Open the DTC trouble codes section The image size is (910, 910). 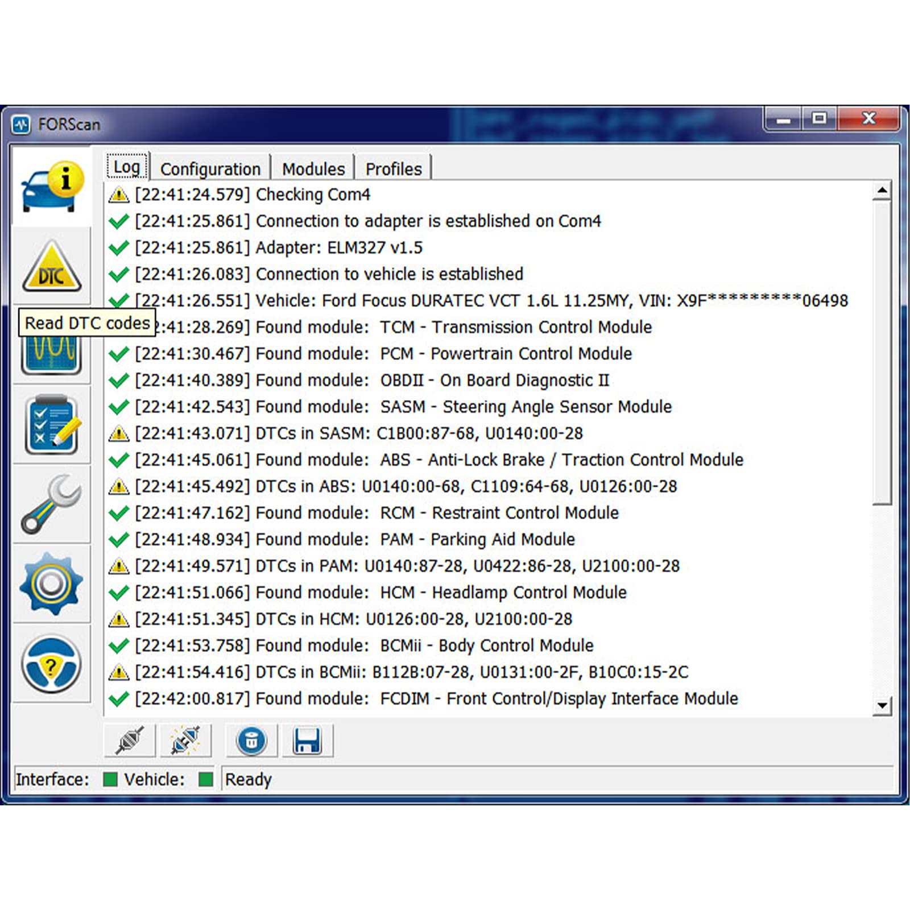[x=52, y=267]
